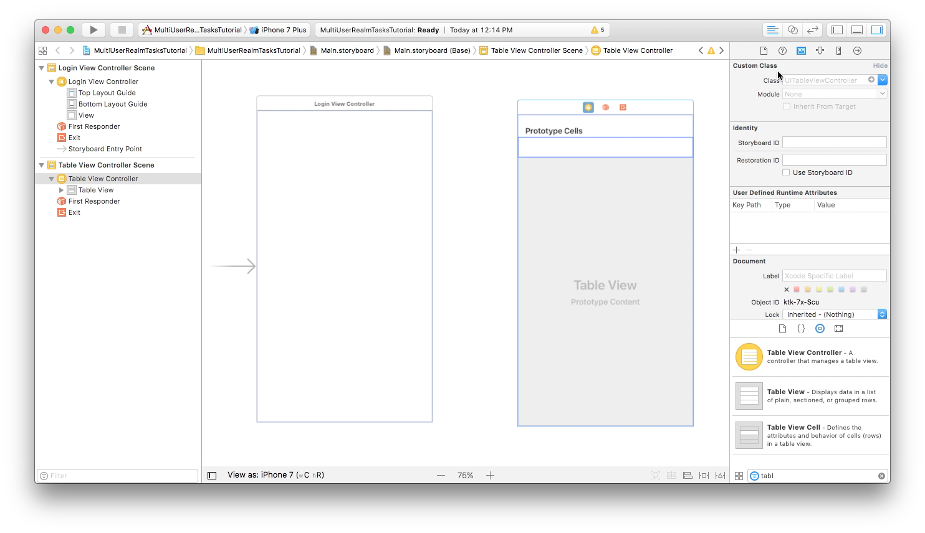The height and width of the screenshot is (533, 925).
Task: Click the jump bar warning icon
Action: pyautogui.click(x=711, y=50)
